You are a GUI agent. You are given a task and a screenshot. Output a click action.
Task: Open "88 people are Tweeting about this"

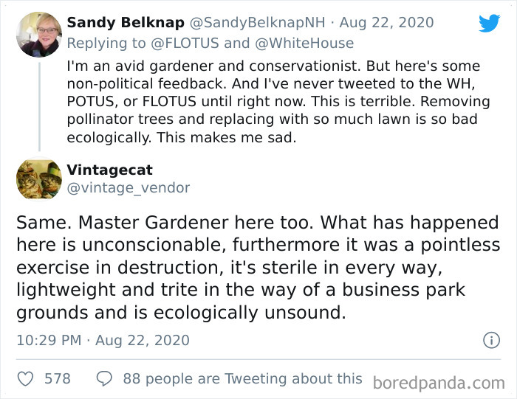pos(242,379)
